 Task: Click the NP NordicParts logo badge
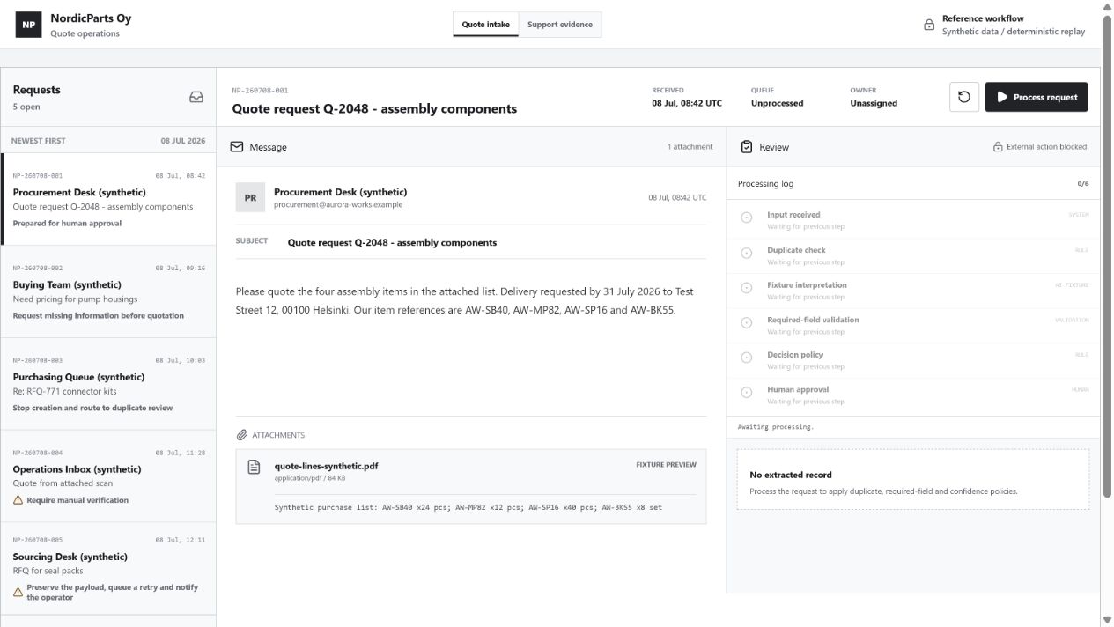tap(29, 25)
